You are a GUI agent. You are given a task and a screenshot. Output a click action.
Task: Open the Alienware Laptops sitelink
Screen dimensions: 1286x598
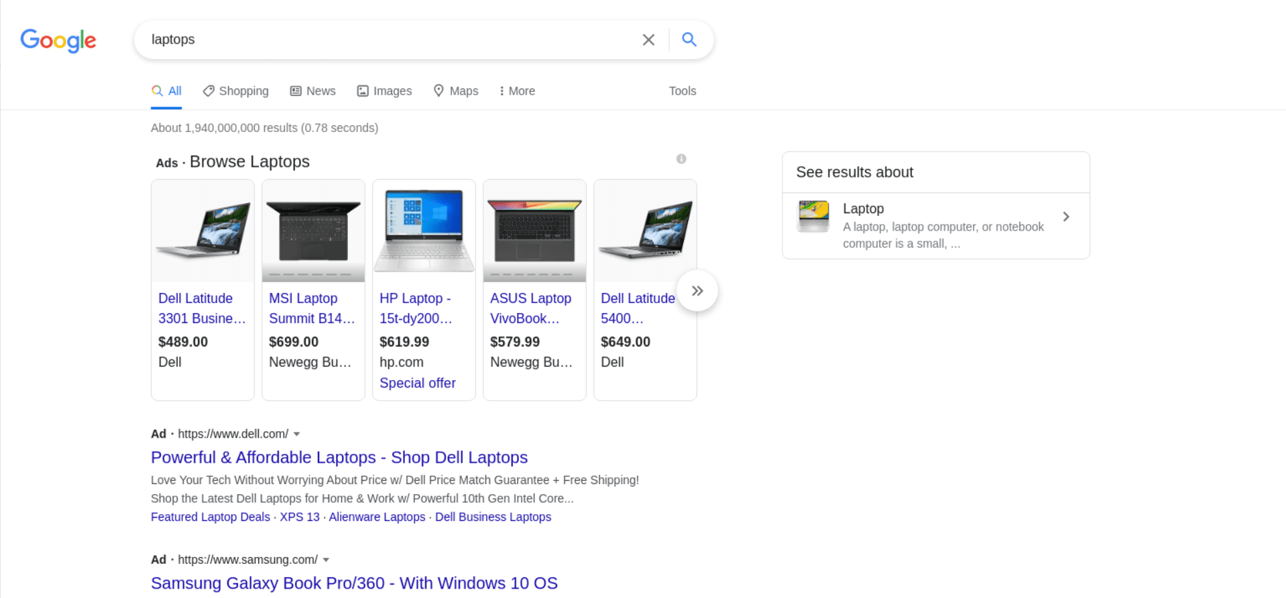[x=377, y=517]
